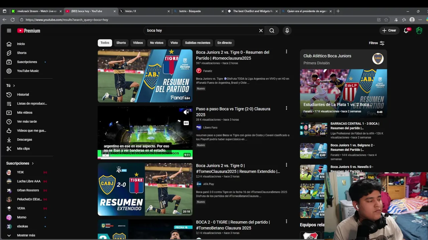Click the magnifier search button
This screenshot has height=240, width=428.
coord(272,30)
